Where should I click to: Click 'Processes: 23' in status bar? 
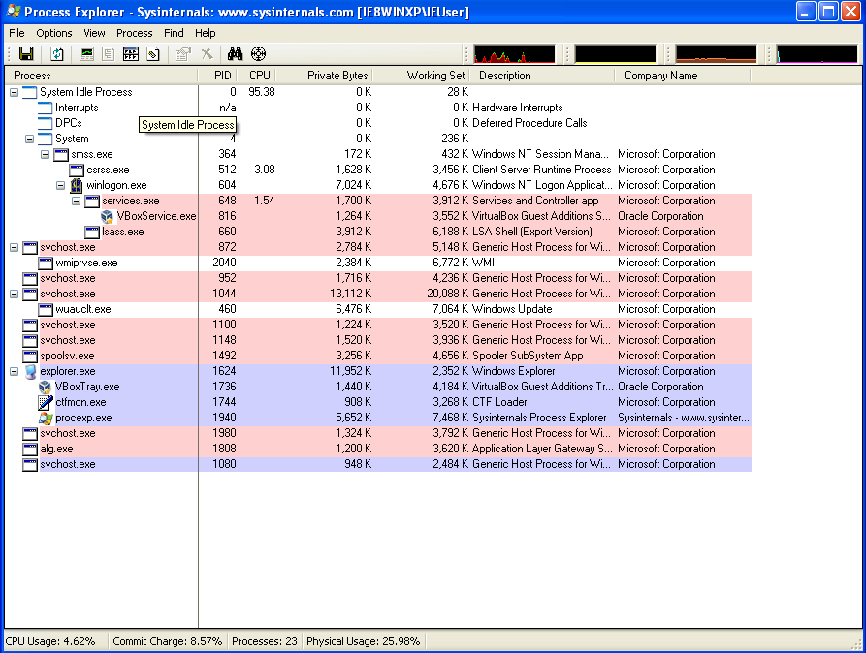click(x=265, y=641)
